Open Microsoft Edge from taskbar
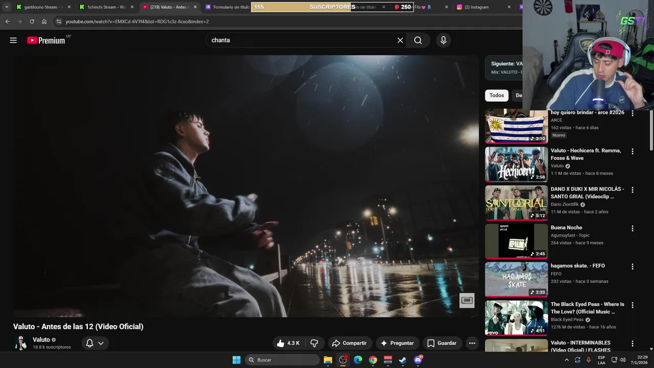 pyautogui.click(x=358, y=360)
